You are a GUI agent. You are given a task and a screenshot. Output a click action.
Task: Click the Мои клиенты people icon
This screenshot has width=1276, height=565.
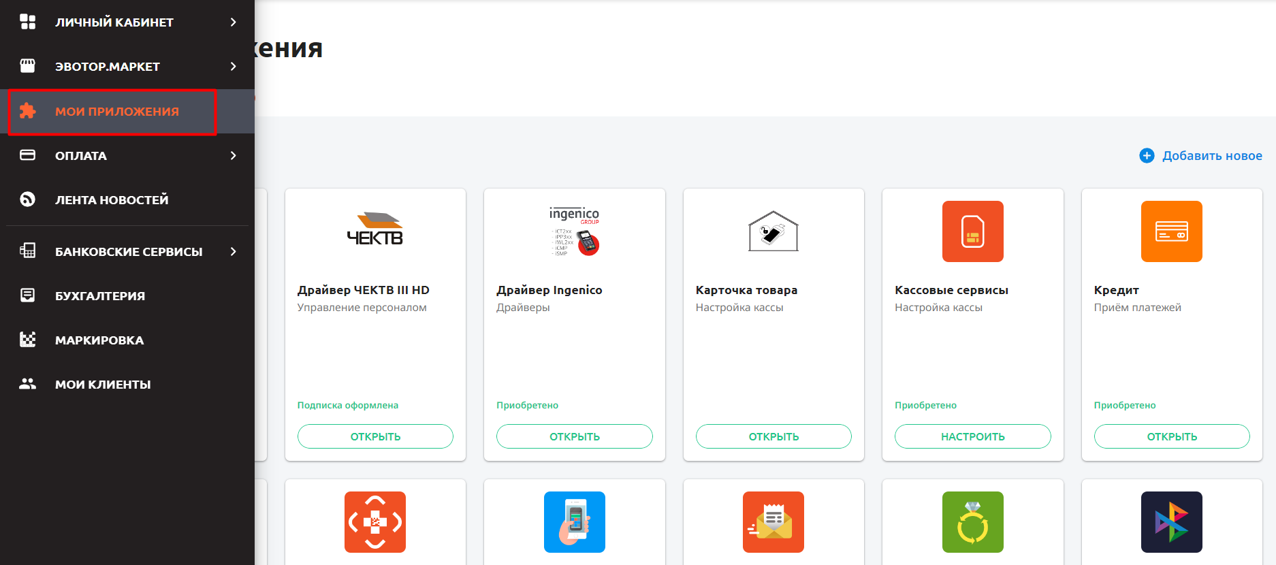[28, 384]
